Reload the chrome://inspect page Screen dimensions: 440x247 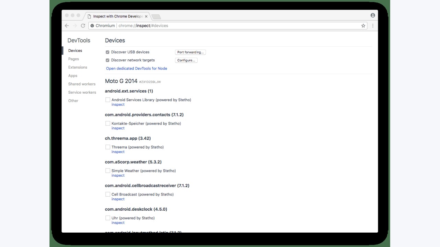pyautogui.click(x=83, y=26)
